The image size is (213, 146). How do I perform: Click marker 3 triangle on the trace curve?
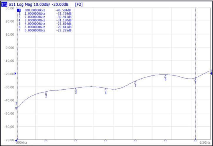pyautogui.click(x=76, y=89)
